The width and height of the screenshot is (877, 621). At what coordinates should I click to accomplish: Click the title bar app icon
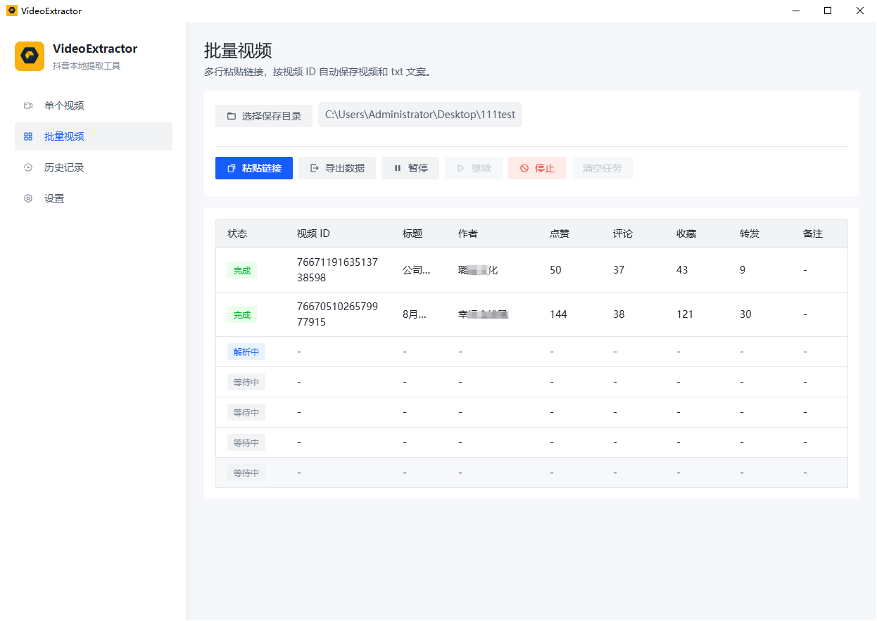point(11,11)
